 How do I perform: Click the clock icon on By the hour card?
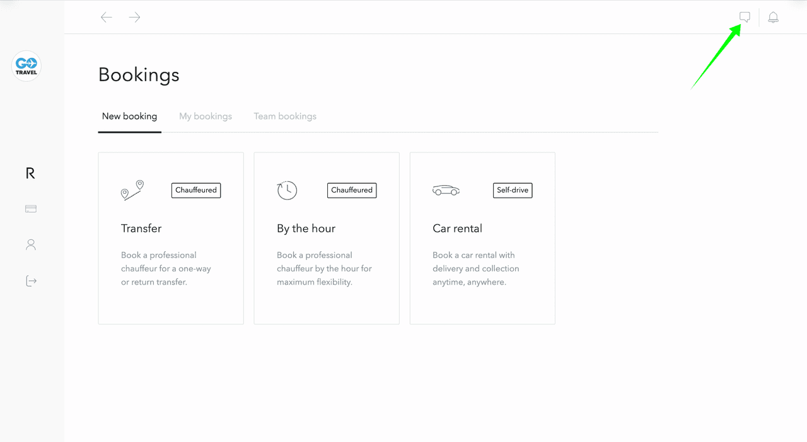[x=287, y=190]
